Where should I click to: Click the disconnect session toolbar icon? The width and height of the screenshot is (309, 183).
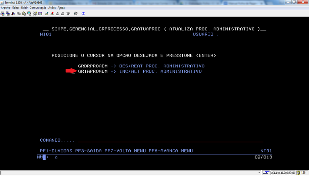[x=13, y=14]
